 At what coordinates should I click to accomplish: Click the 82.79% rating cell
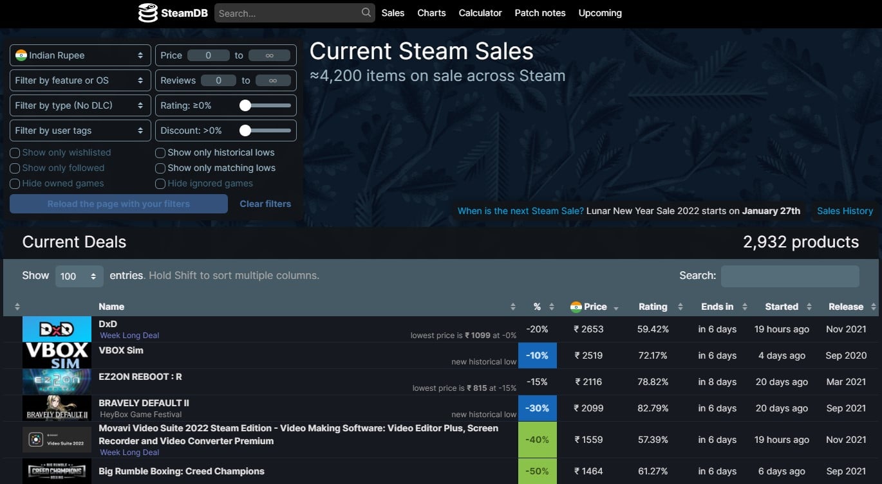(x=653, y=408)
